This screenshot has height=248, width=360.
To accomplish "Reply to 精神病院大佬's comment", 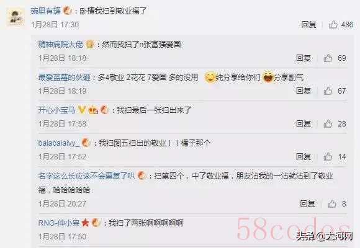I will pos(304,58).
